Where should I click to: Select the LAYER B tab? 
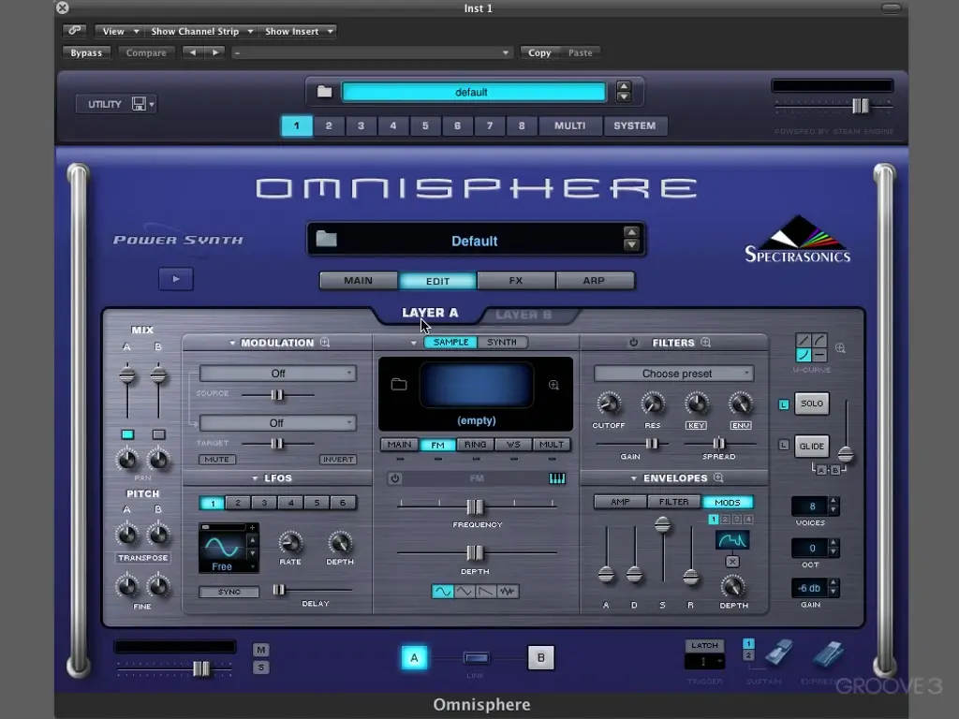click(524, 315)
